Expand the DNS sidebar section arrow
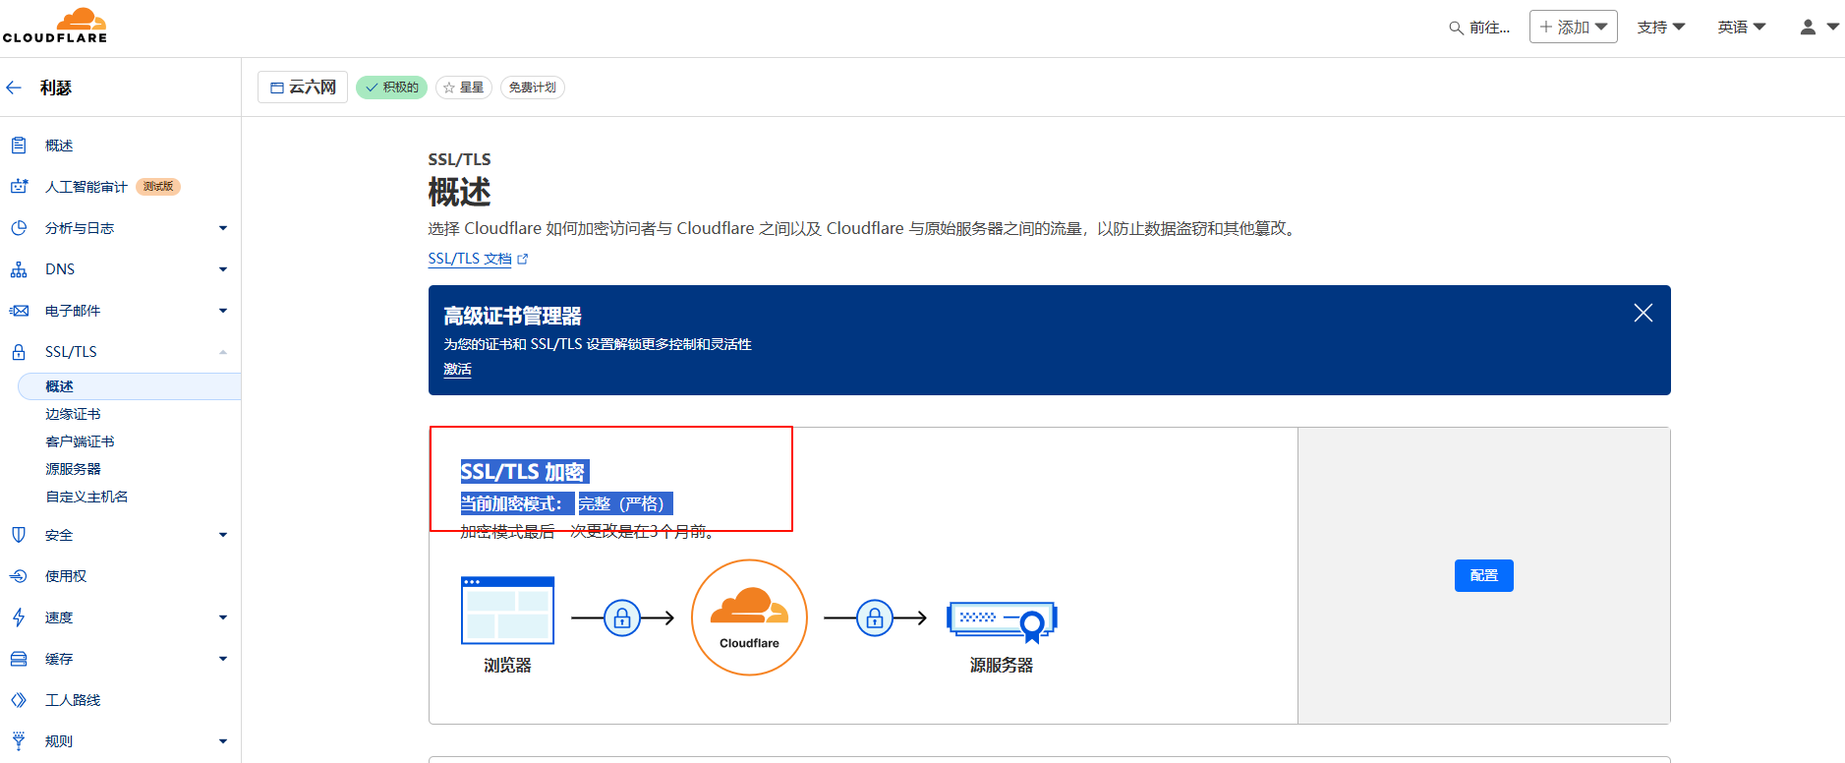The width and height of the screenshot is (1845, 763). tap(223, 269)
